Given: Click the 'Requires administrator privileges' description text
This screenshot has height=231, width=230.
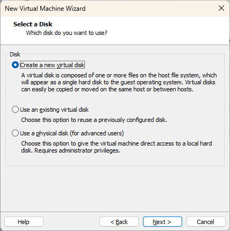Looking at the screenshot, I should coord(77,150).
